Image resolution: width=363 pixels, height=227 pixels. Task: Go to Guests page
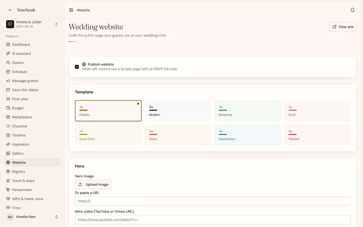tap(32, 63)
